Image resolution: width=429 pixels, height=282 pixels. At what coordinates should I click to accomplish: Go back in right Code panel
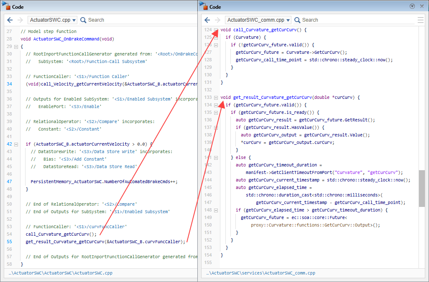click(207, 20)
